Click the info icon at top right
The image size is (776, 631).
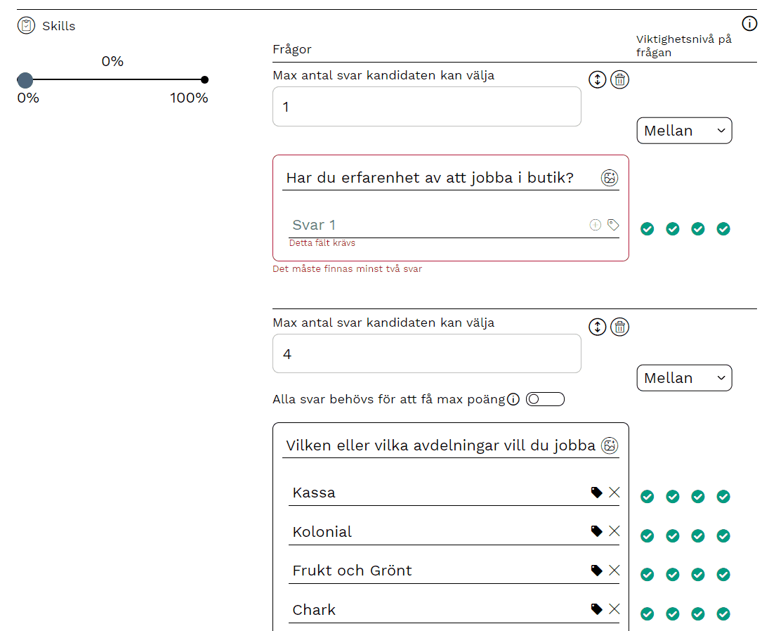pyautogui.click(x=749, y=24)
